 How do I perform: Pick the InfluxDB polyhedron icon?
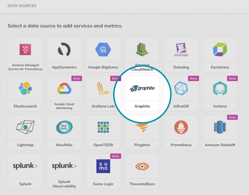pyautogui.click(x=181, y=88)
